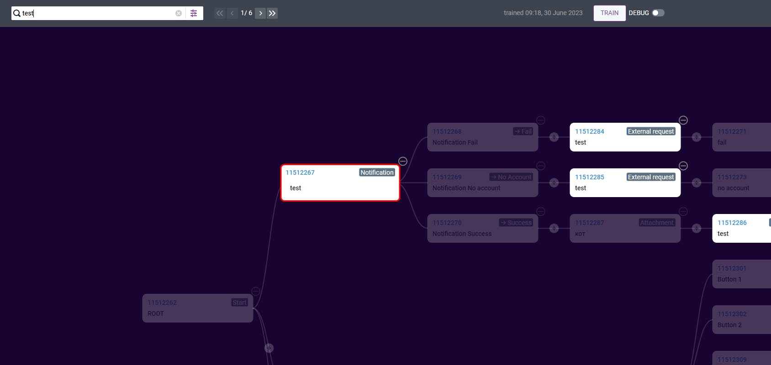Click "External request" badge on node 11512285
This screenshot has height=365, width=771.
click(x=651, y=177)
